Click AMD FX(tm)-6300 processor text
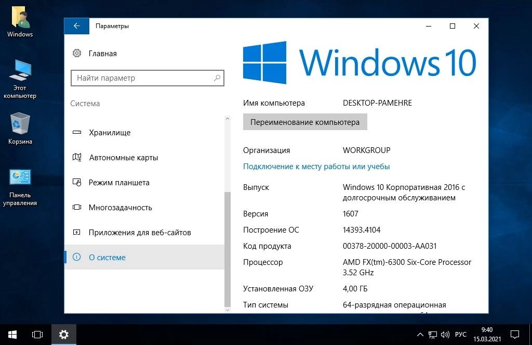532x345 pixels. (407, 267)
